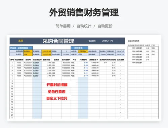Edit the 结束时间 field 2020-2-25

tap(46, 54)
